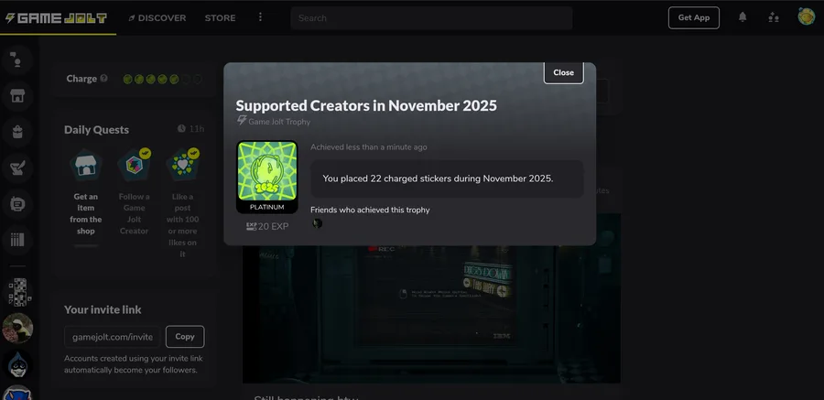The width and height of the screenshot is (824, 400).
Task: Click the invite link text field
Action: [x=113, y=337]
